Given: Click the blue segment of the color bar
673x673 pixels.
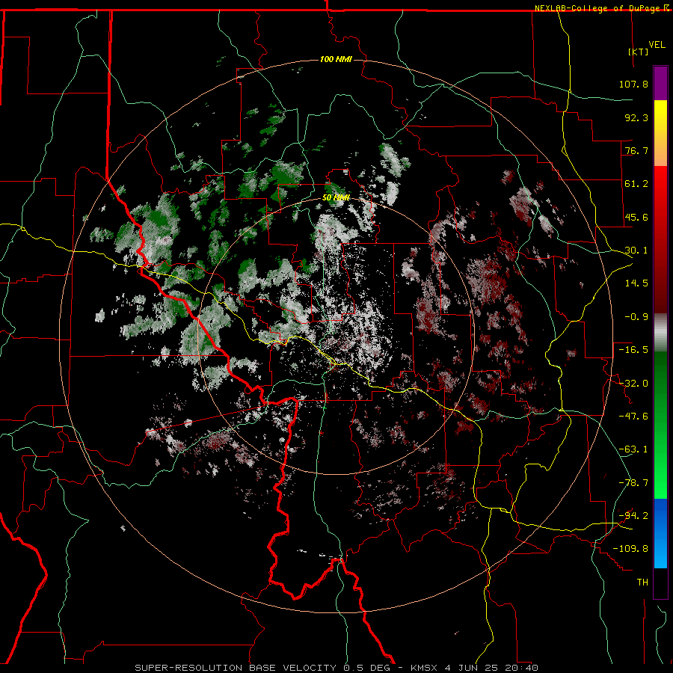Looking at the screenshot, I should click(x=660, y=533).
